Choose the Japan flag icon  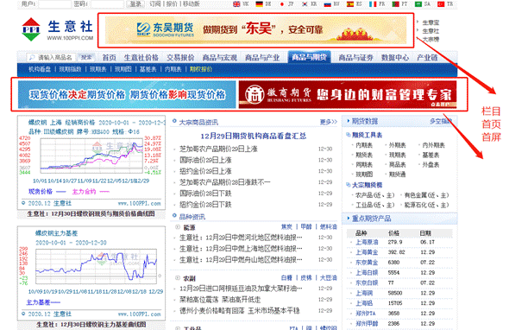[282, 4]
